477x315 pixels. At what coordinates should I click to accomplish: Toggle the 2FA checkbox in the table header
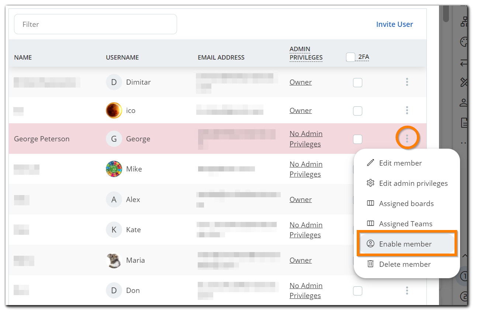click(350, 57)
